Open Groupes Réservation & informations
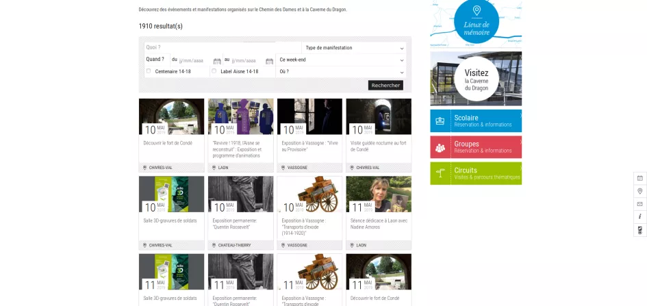 [x=476, y=147]
